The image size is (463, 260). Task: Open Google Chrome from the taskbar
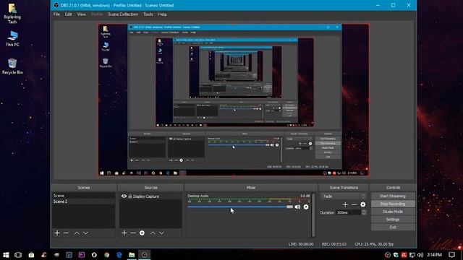point(106,255)
